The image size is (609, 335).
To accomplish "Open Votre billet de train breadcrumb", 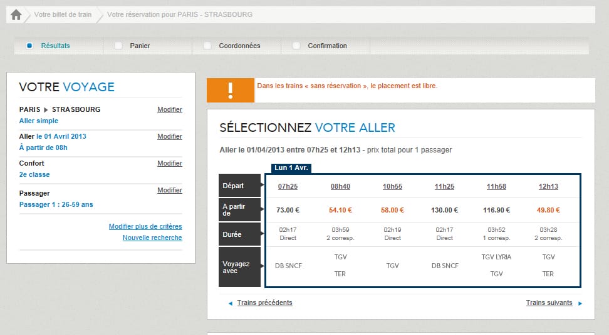I will click(x=63, y=15).
